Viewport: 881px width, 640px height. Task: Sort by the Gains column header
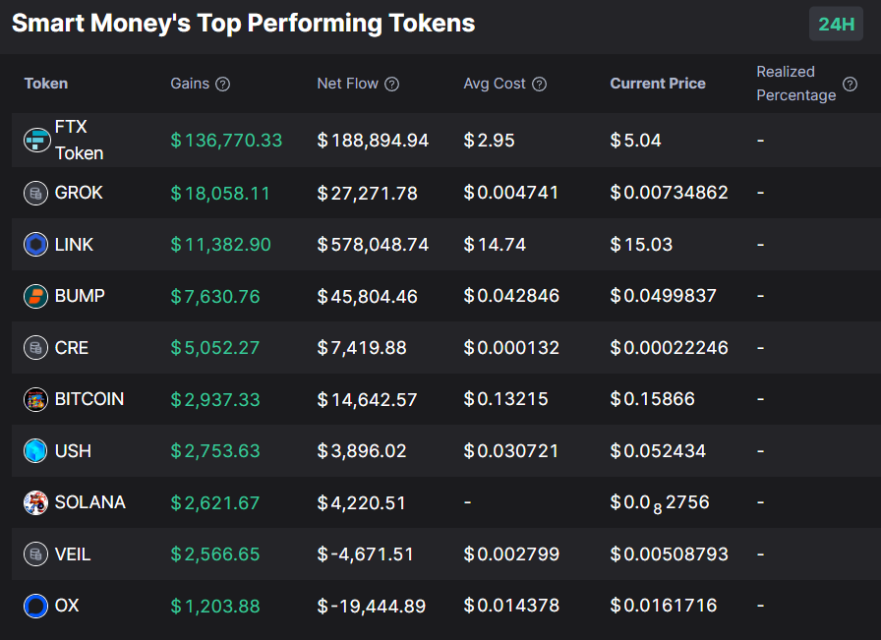pos(190,84)
